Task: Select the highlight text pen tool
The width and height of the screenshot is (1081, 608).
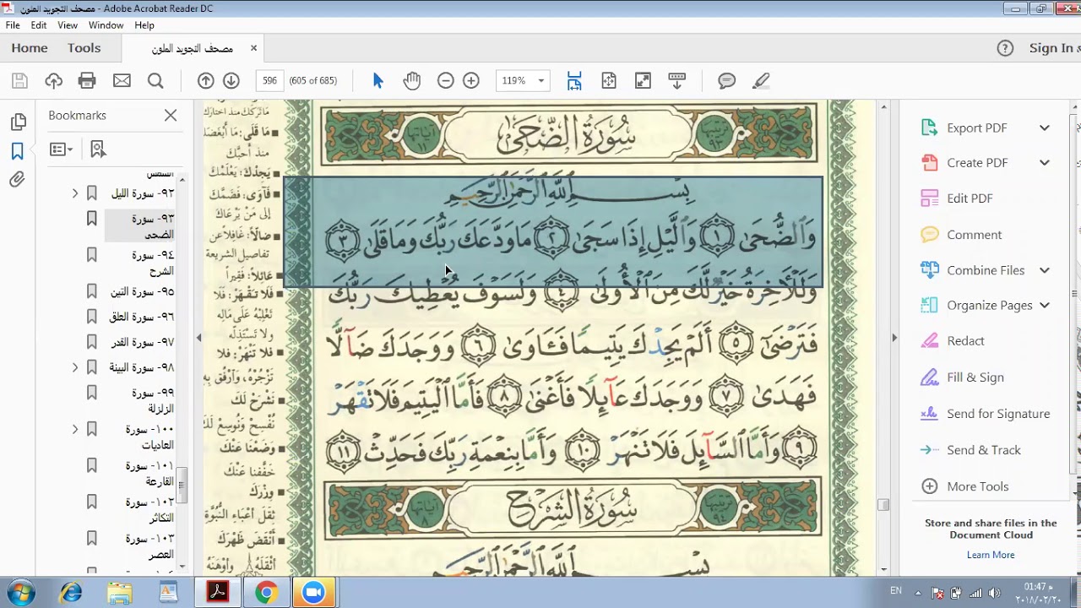Action: 760,81
